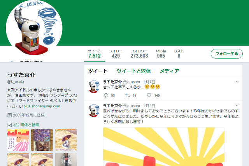249x166 pixels.
Task: Click the avatar beside the 1月7日 tweet
Action: (94, 86)
